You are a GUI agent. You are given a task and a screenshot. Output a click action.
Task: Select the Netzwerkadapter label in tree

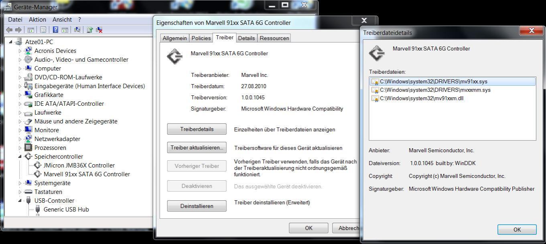[x=57, y=139]
